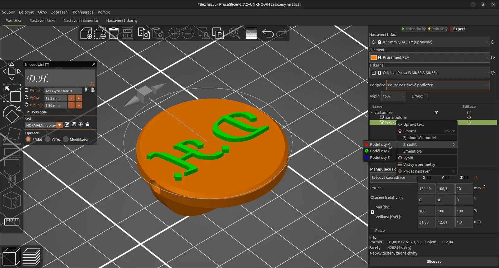Switch to Nastavení filamentu tab

click(x=81, y=21)
